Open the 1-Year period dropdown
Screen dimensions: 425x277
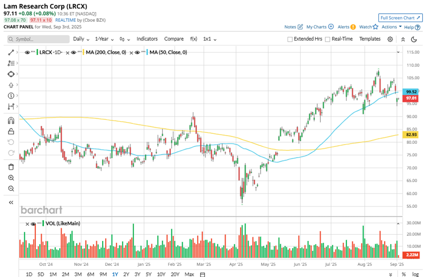[104, 39]
